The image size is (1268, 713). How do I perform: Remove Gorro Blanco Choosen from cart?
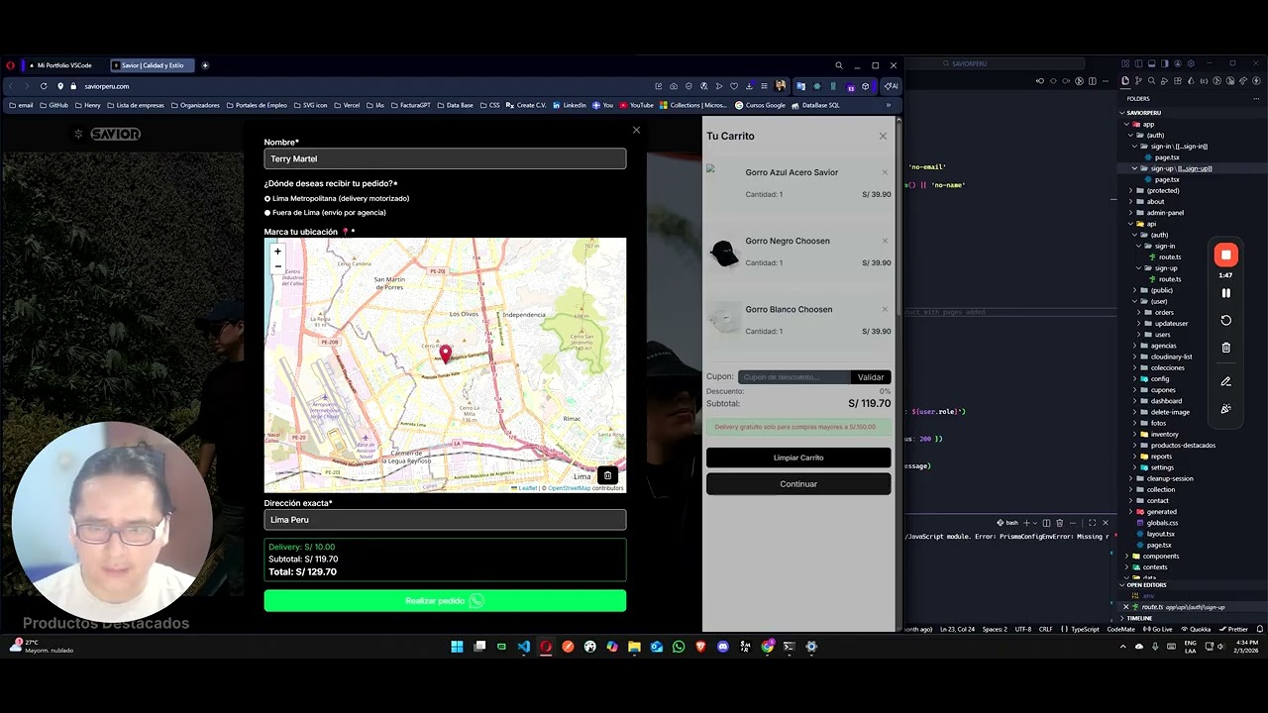885,309
